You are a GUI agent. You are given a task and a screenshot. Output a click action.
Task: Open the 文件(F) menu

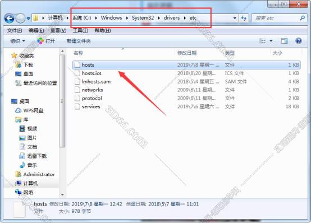point(14,30)
